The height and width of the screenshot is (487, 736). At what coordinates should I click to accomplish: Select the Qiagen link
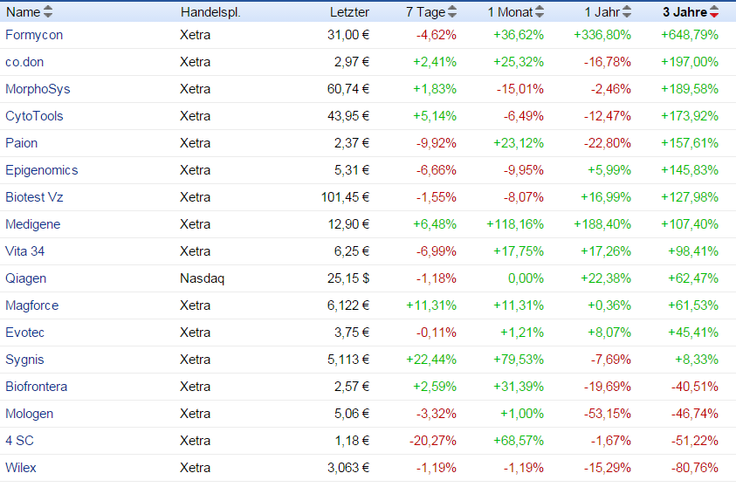tap(26, 278)
